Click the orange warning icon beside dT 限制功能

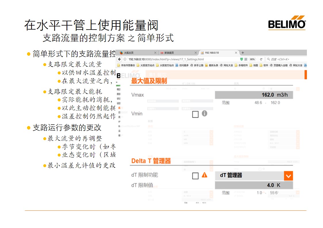pyautogui.click(x=204, y=175)
